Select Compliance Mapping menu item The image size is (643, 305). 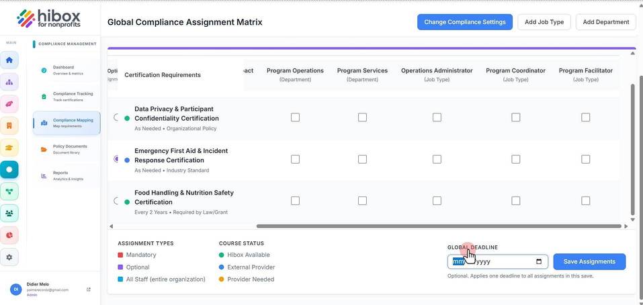tap(67, 123)
